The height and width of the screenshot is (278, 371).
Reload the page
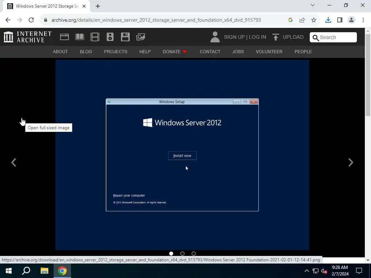point(31,20)
